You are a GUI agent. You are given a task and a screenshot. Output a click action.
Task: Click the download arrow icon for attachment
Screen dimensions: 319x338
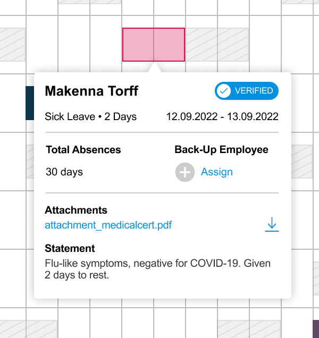click(x=272, y=224)
